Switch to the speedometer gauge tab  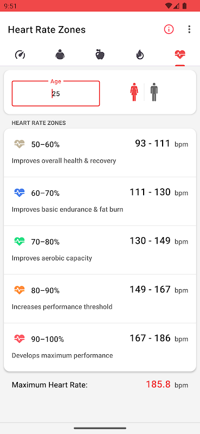[20, 55]
